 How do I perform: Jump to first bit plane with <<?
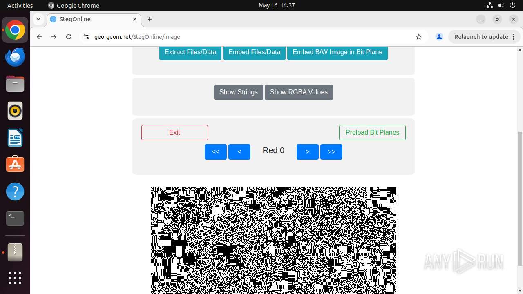click(x=216, y=152)
